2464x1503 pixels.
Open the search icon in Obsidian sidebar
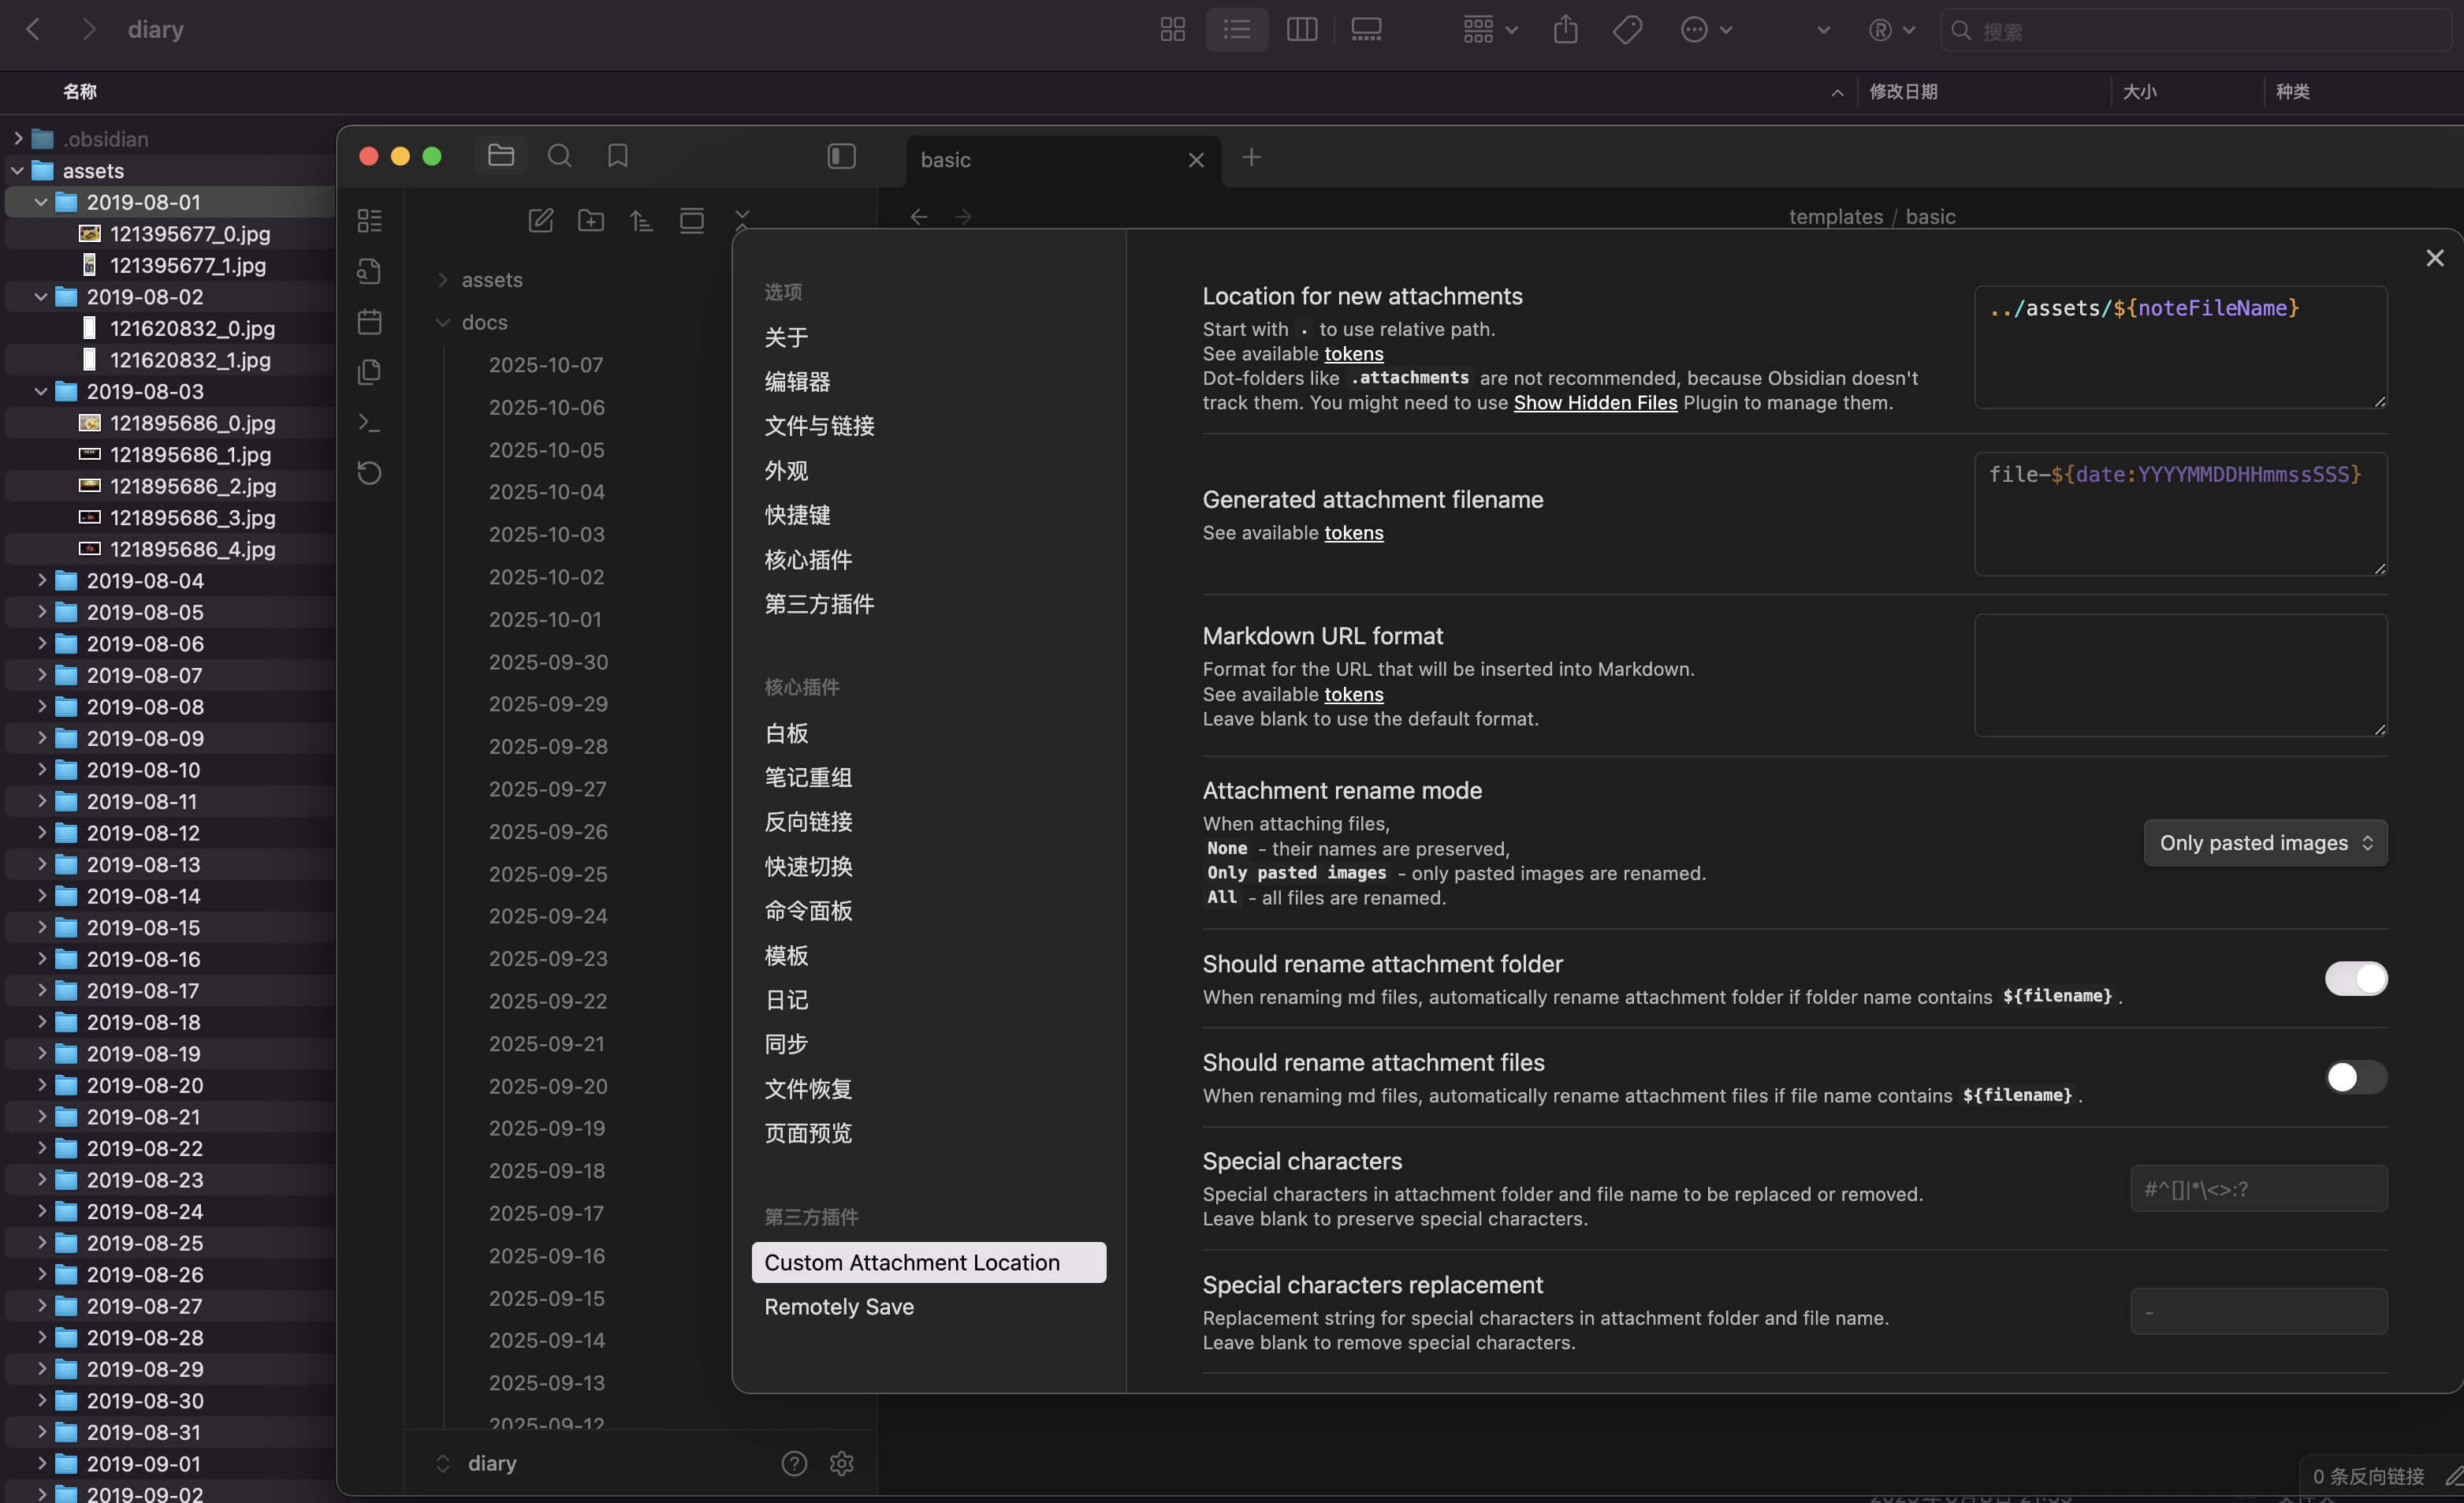click(x=559, y=156)
